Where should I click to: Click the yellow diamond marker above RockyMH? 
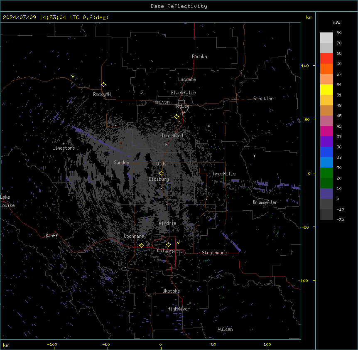click(104, 85)
